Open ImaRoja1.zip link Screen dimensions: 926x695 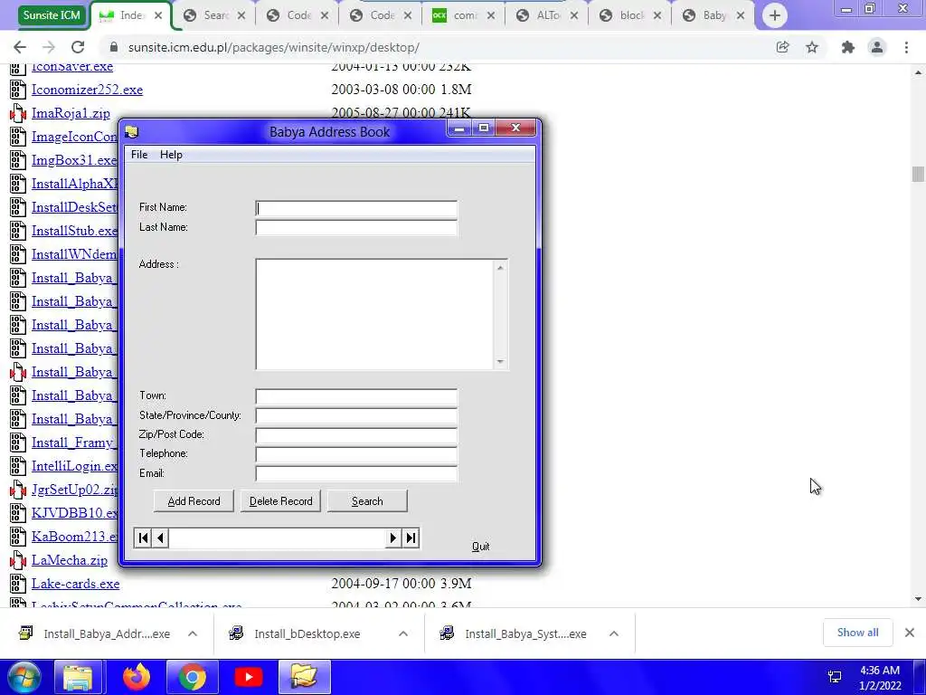coord(71,113)
